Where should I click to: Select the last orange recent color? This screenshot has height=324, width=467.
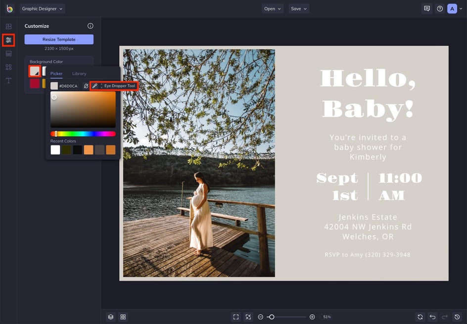(111, 150)
